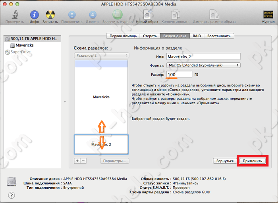
Task: Add a partition with plus button
Action: [77, 161]
